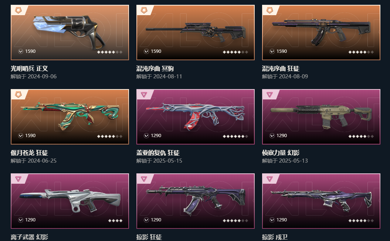Click the tier badge on 光明哨兵 正义 card
The height and width of the screenshot is (241, 390).
point(18,10)
